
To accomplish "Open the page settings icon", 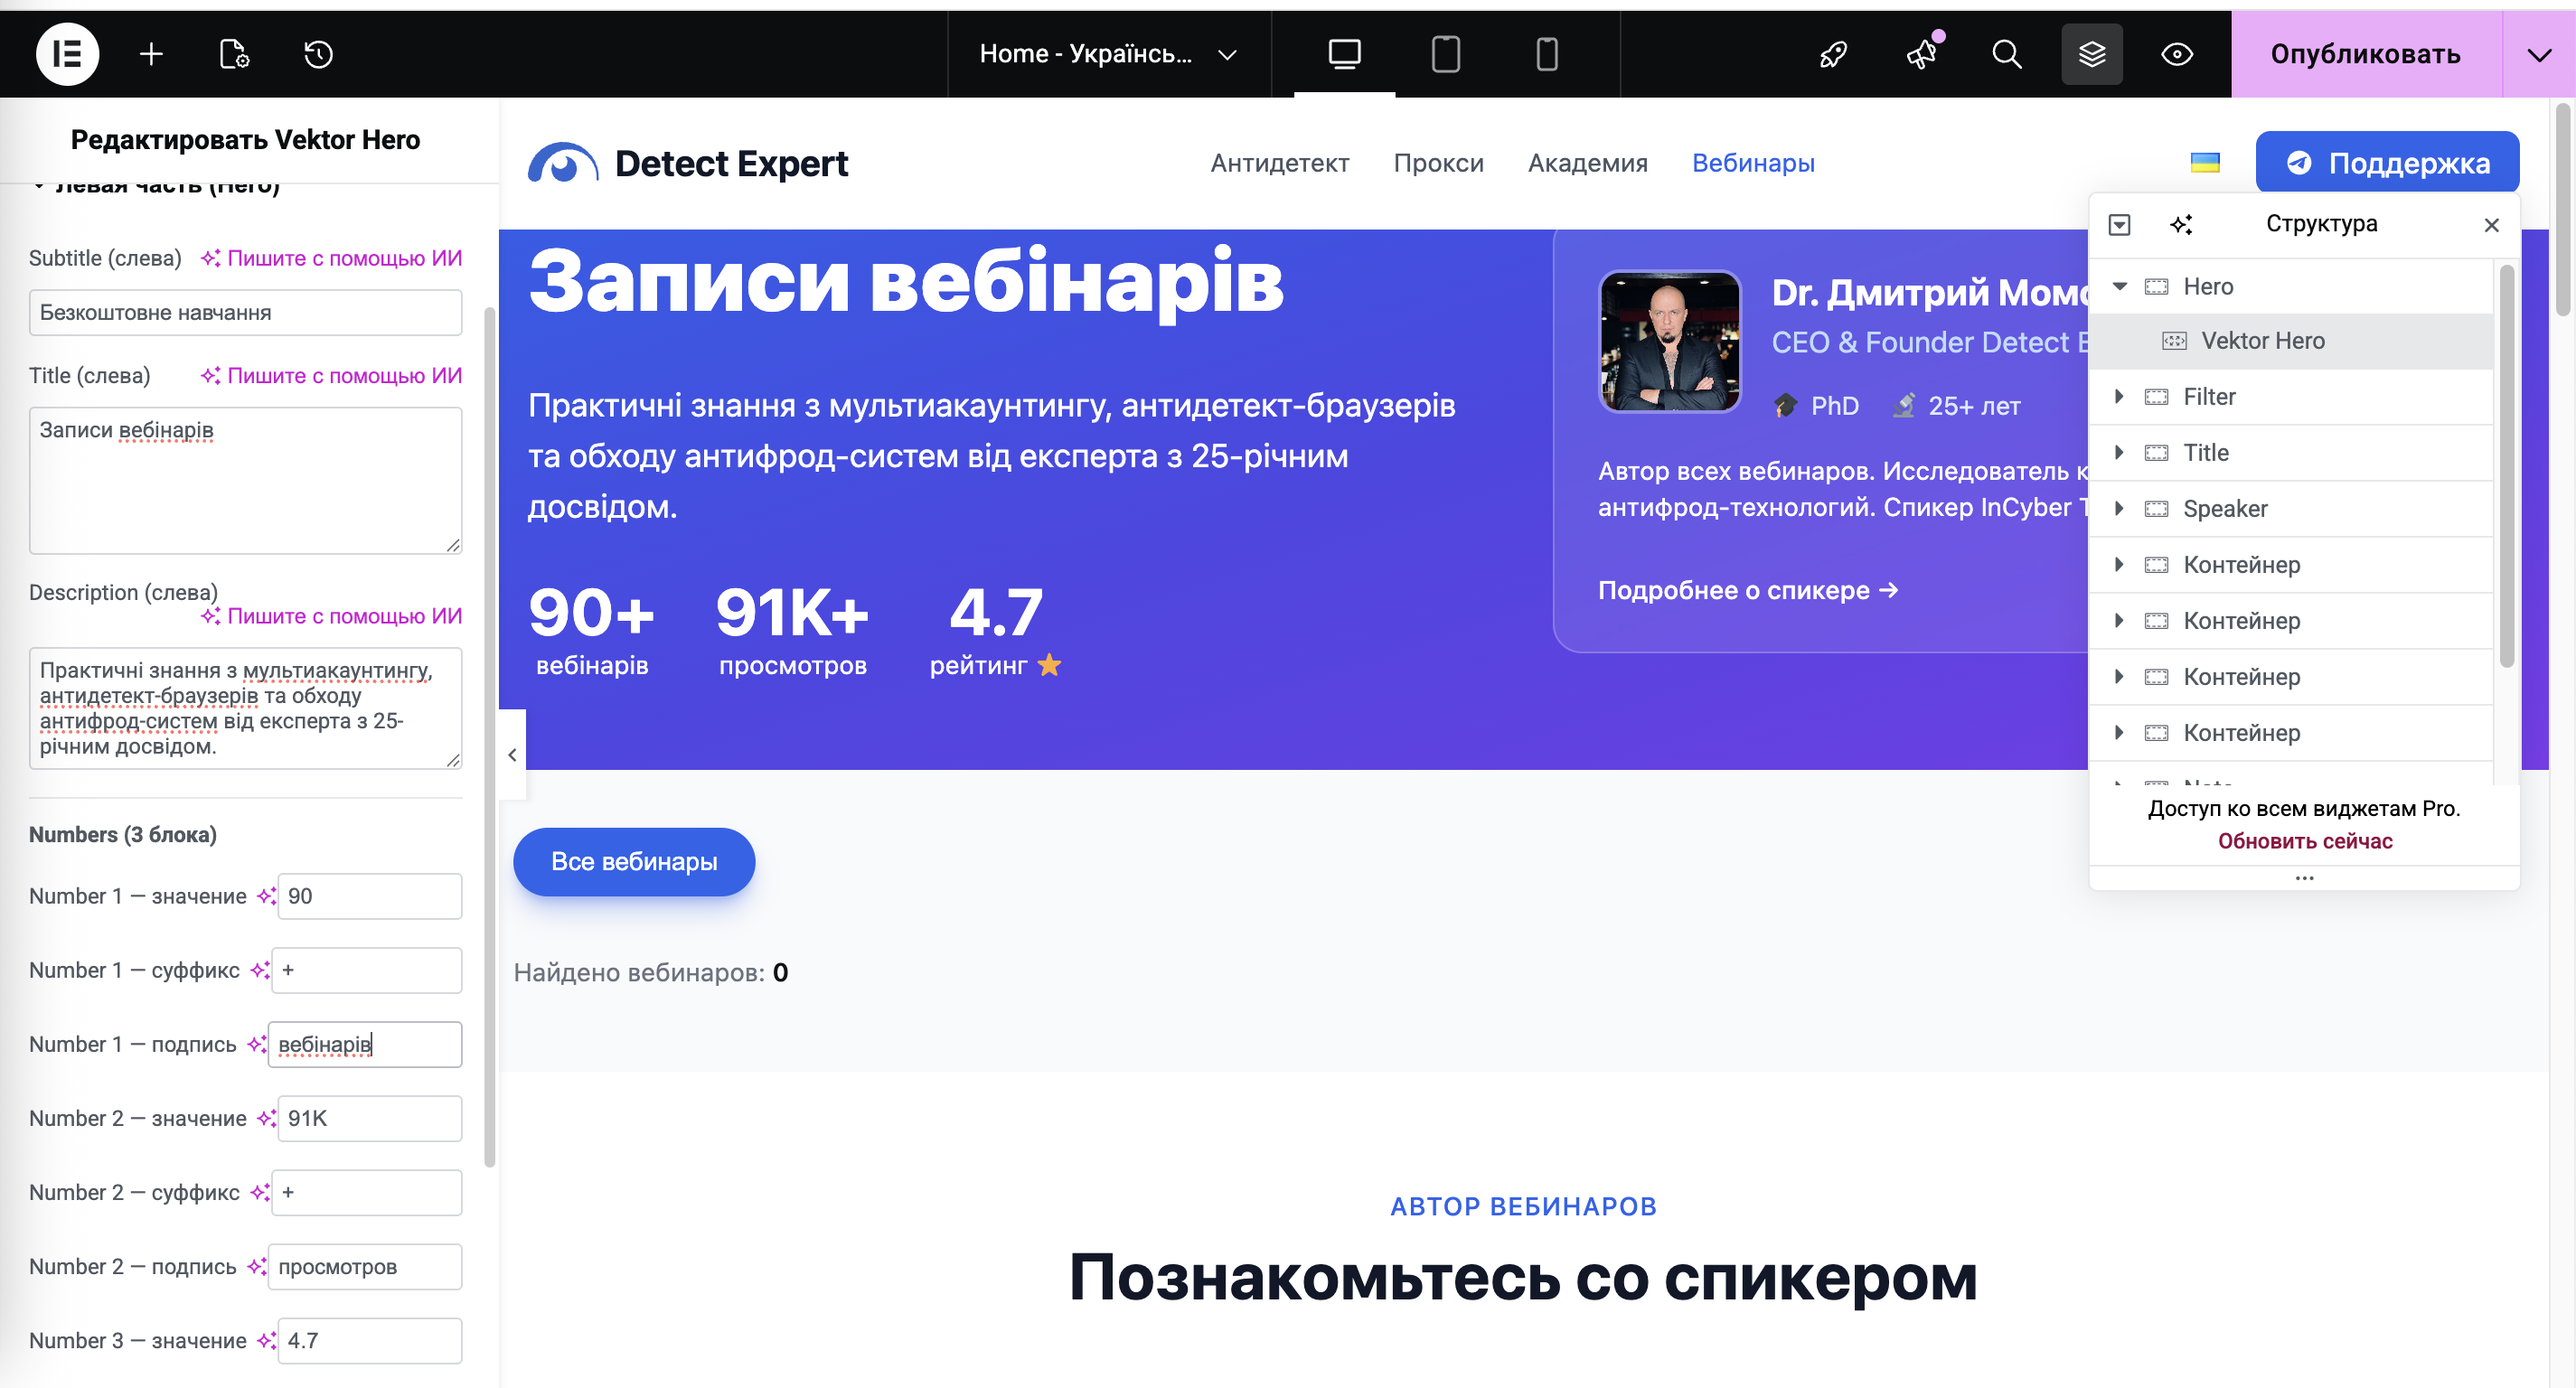I will tap(234, 55).
